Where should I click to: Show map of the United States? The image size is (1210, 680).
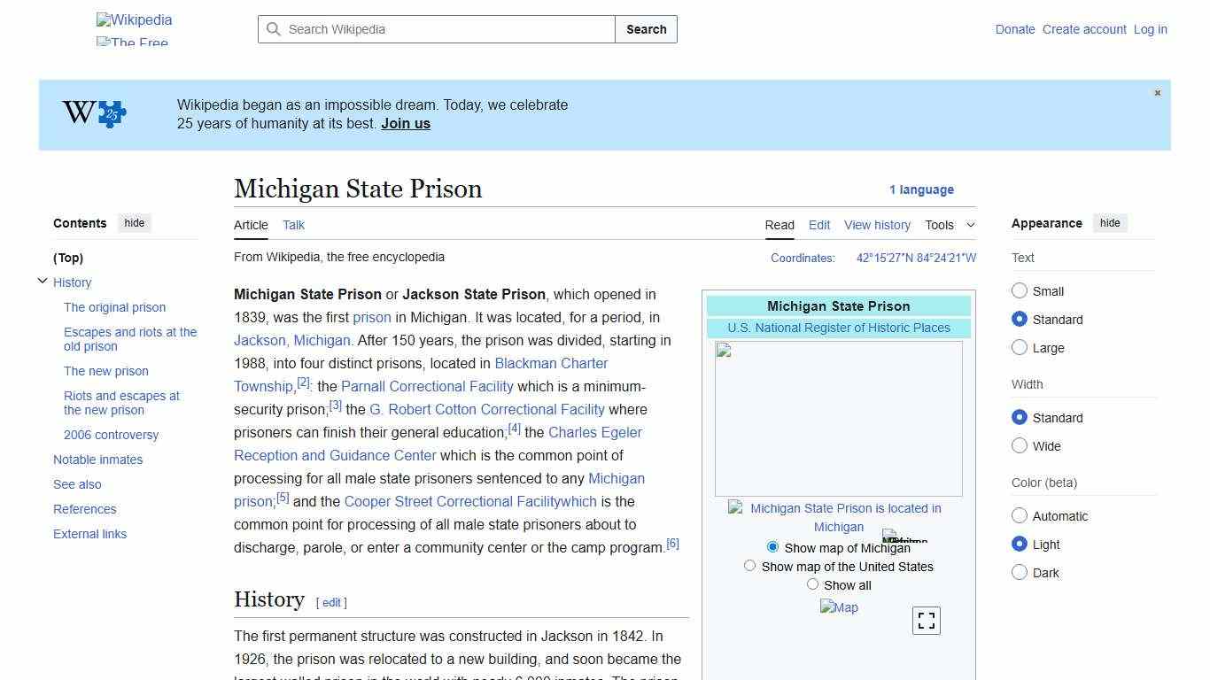[x=750, y=565]
